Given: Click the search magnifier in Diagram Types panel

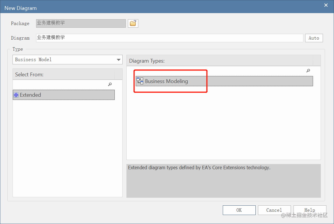Looking at the screenshot, I should click(x=308, y=70).
